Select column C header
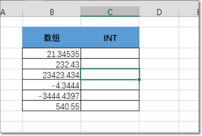 click(x=110, y=12)
